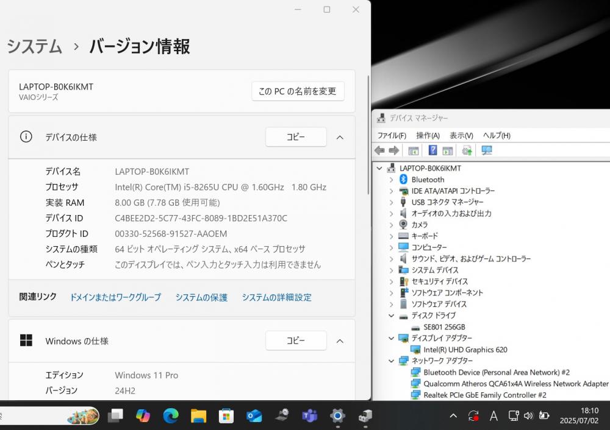
Task: Expand the Bluetooth node in Device Manager
Action: click(392, 180)
